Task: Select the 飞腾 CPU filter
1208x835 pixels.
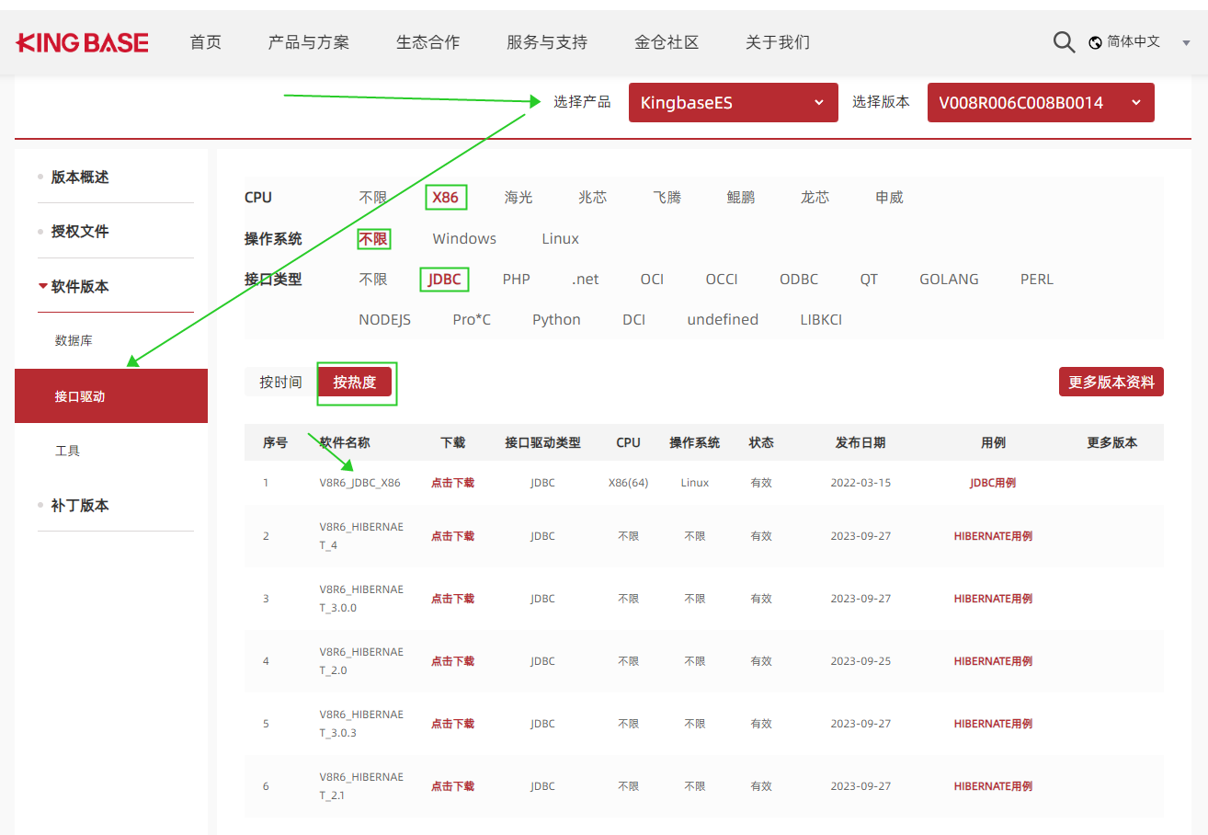Action: 667,198
